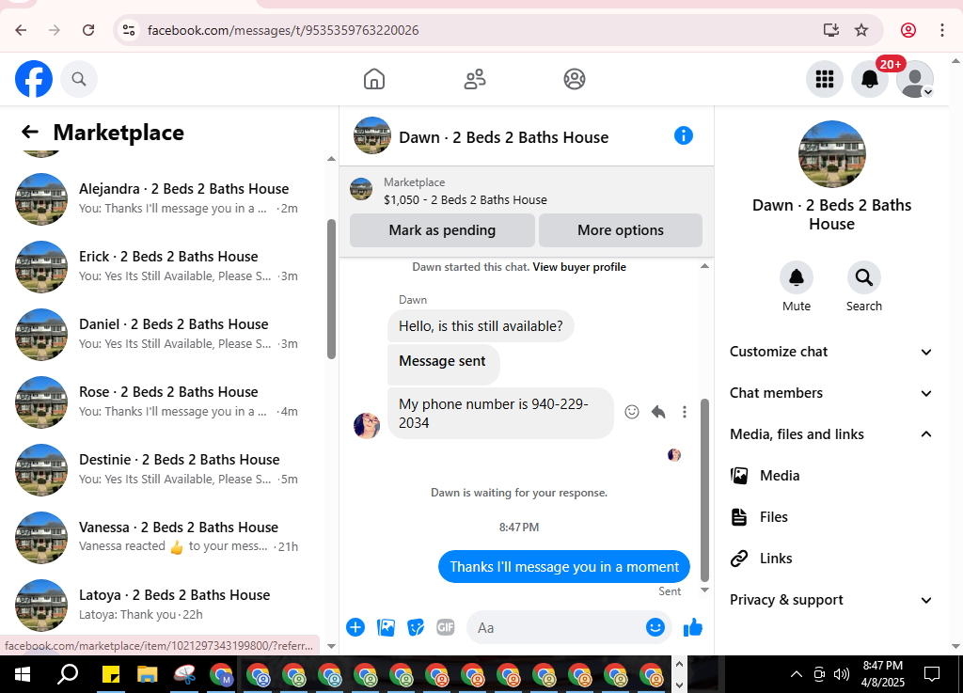Bookmark this page with the star icon
Image resolution: width=963 pixels, height=693 pixels.
point(861,30)
